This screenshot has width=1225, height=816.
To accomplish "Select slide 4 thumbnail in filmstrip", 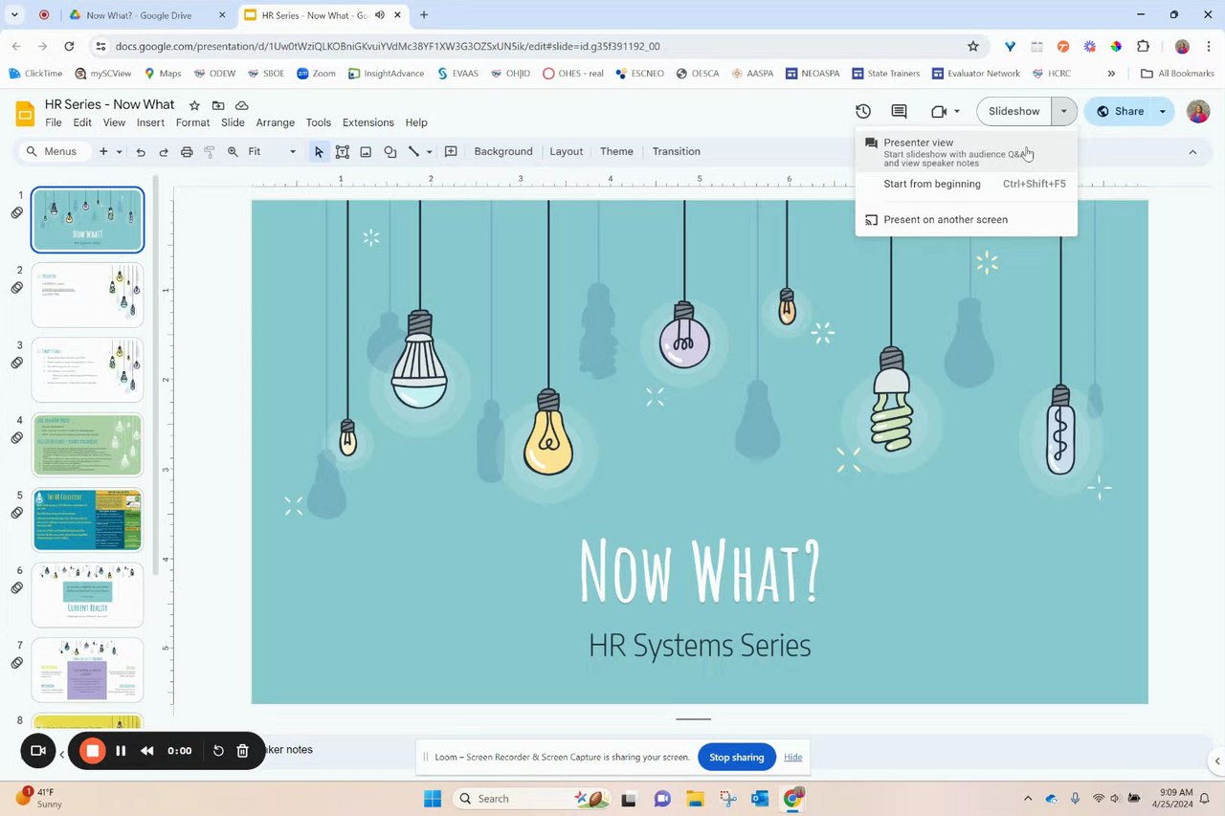I will (x=87, y=444).
